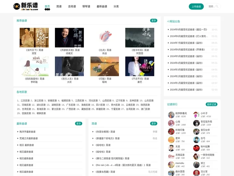Open 无限延音 user avatar
The height and width of the screenshot is (176, 234).
click(171, 156)
